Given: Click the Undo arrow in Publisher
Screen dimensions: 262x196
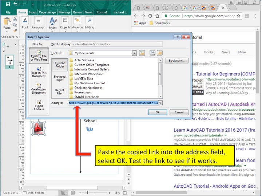Looking at the screenshot, I should (x=16, y=4).
